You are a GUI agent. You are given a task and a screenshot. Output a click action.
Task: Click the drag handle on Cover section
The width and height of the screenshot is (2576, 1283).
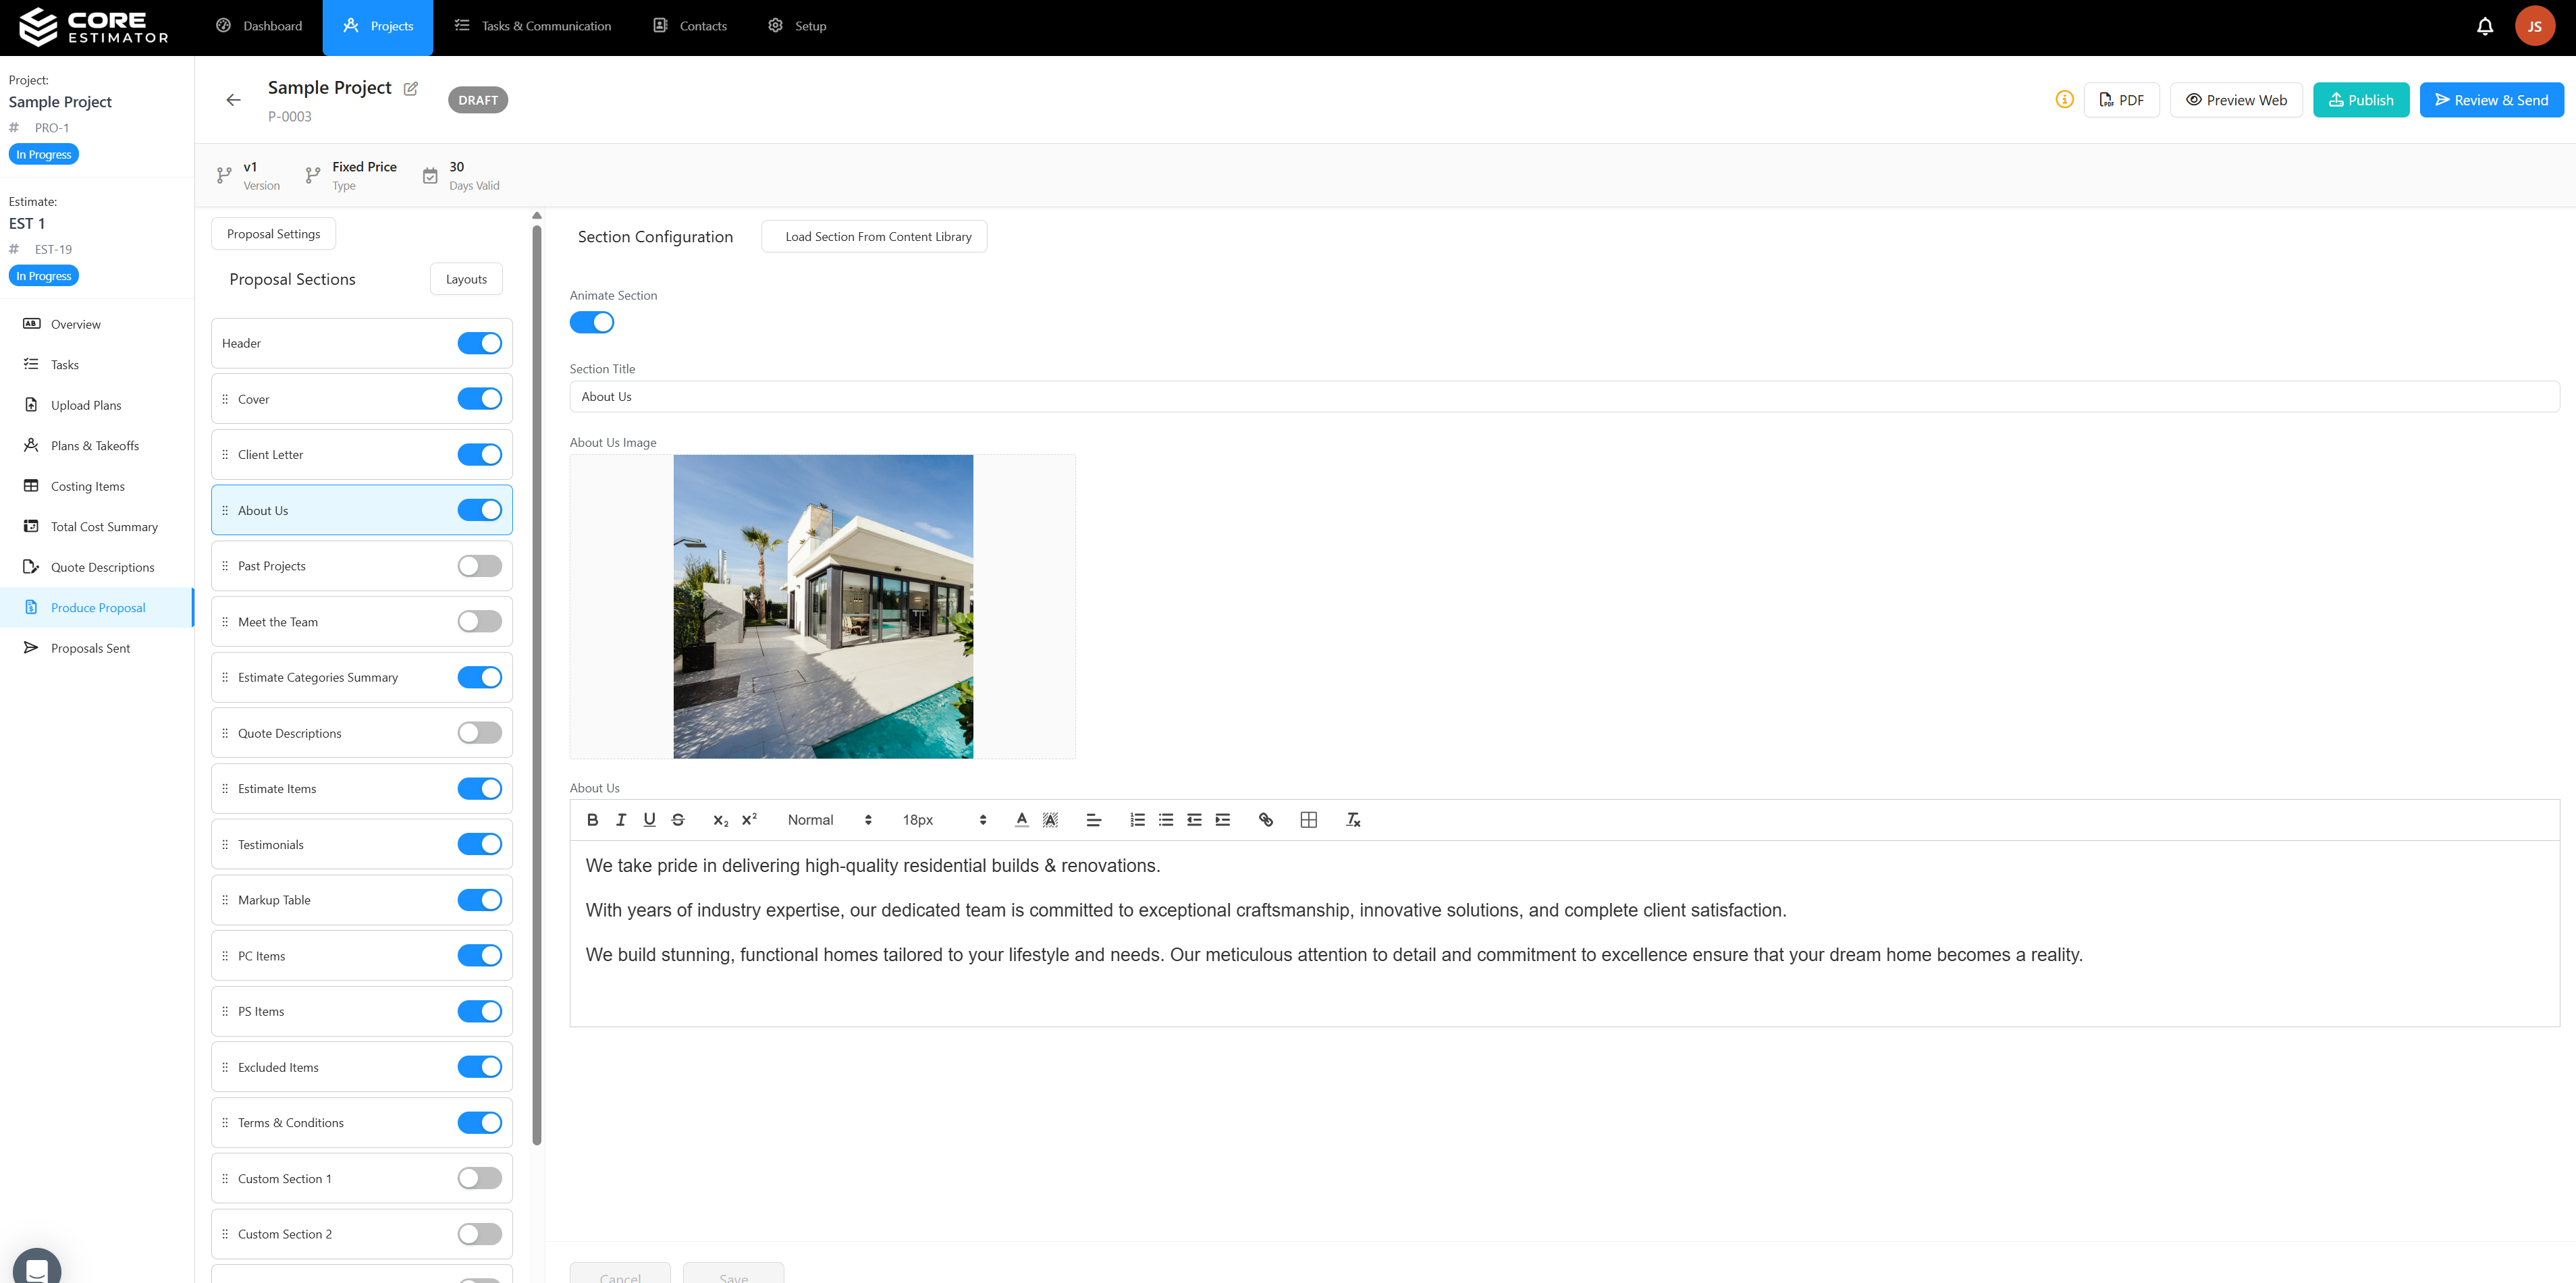(225, 399)
